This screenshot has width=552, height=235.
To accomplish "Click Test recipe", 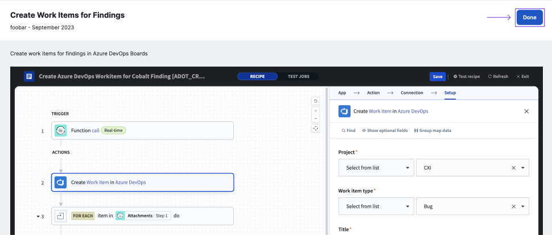I will 467,76.
